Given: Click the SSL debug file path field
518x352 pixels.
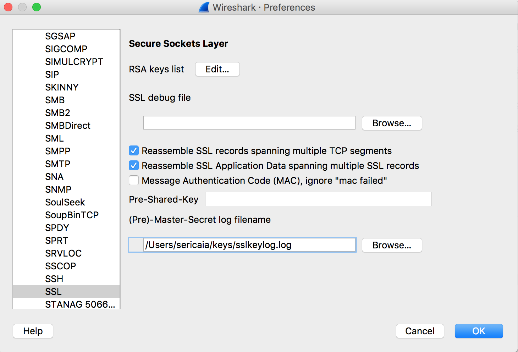Looking at the screenshot, I should click(x=249, y=123).
